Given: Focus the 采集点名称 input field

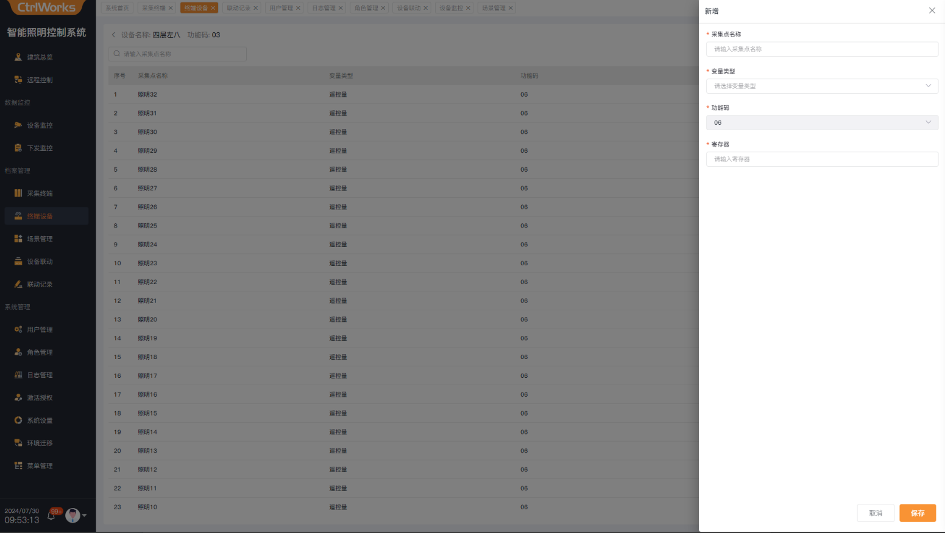Looking at the screenshot, I should 821,49.
